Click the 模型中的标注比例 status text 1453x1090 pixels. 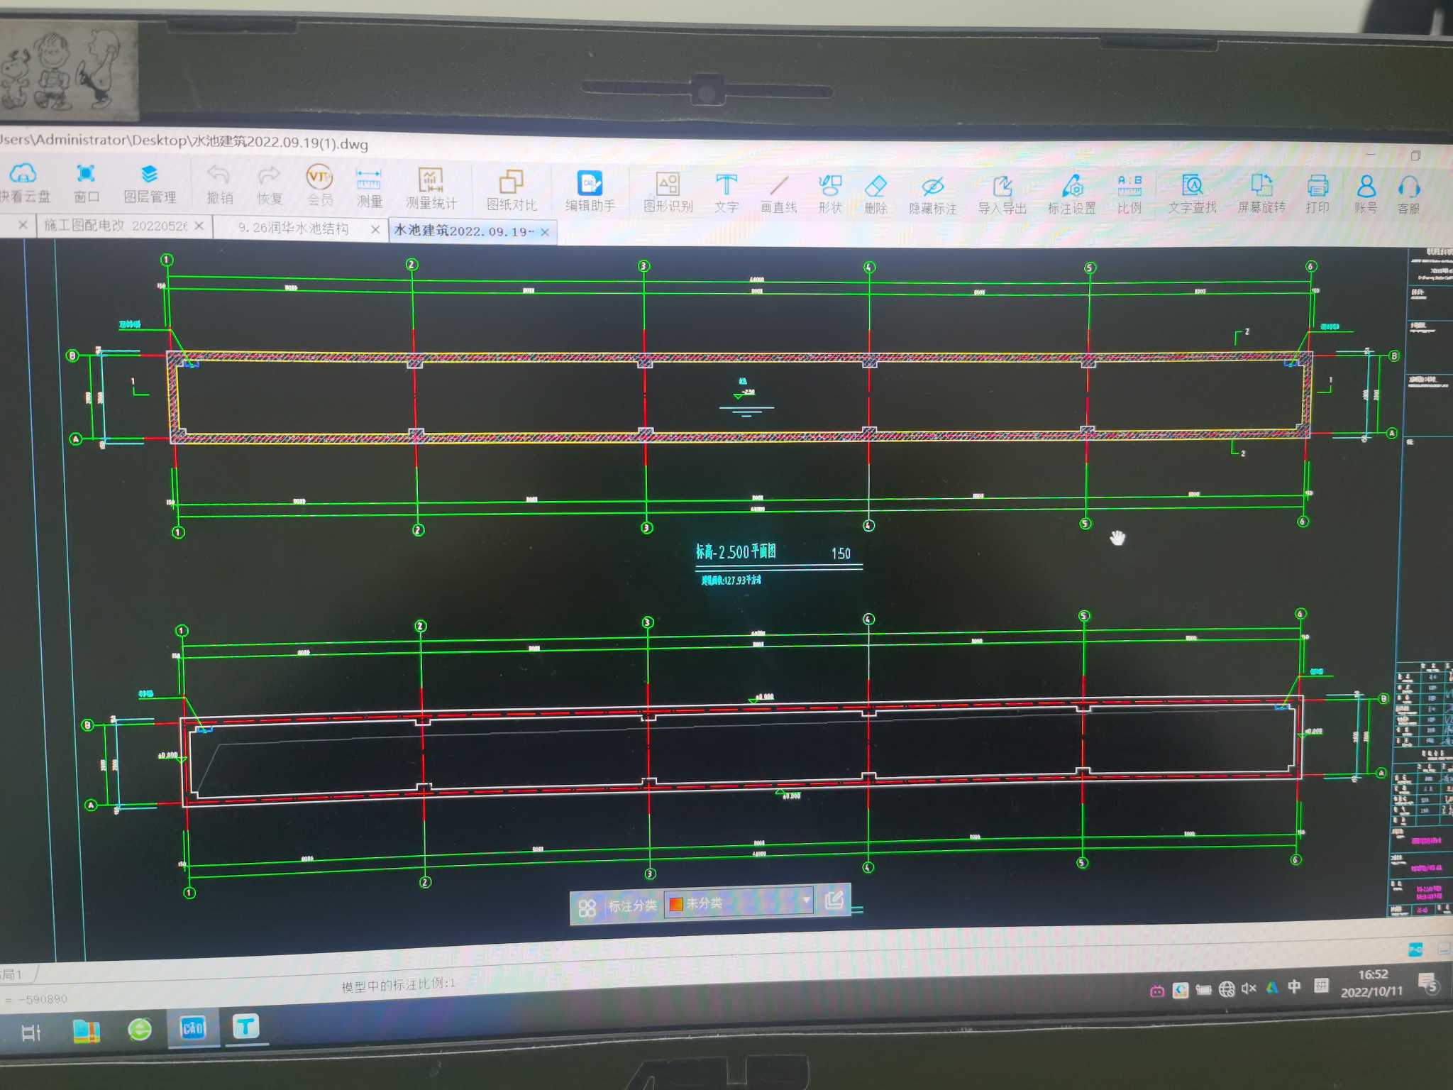click(398, 984)
